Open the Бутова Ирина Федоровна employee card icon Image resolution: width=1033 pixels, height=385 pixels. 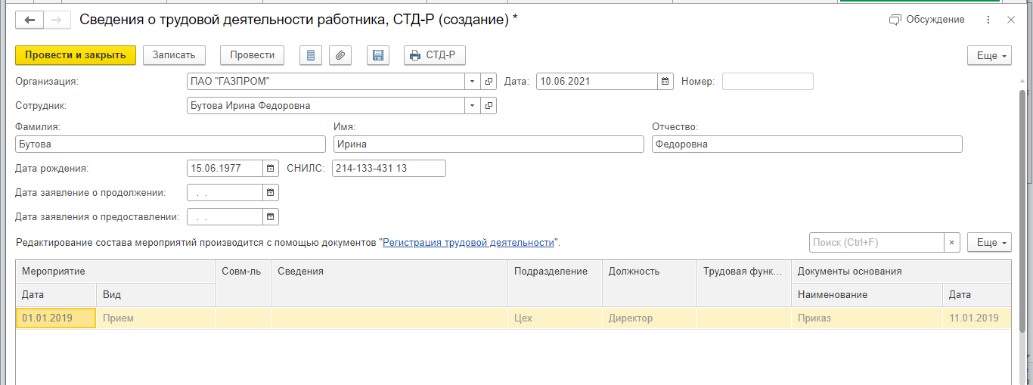(489, 106)
